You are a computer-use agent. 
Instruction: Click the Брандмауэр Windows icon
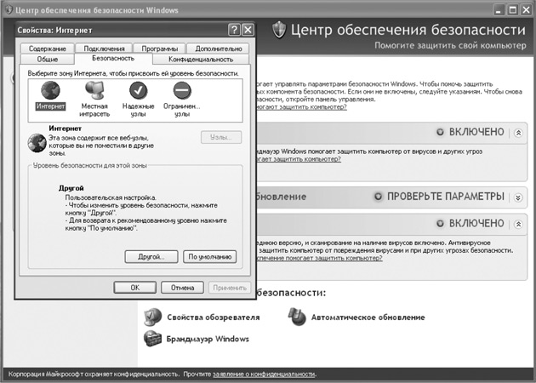[152, 339]
